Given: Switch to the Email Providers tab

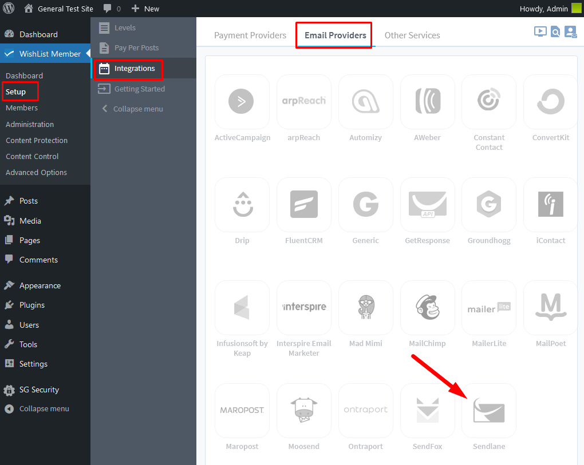Looking at the screenshot, I should pyautogui.click(x=335, y=35).
